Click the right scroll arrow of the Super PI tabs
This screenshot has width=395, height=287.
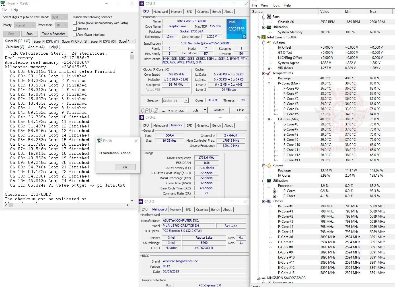[x=133, y=41]
